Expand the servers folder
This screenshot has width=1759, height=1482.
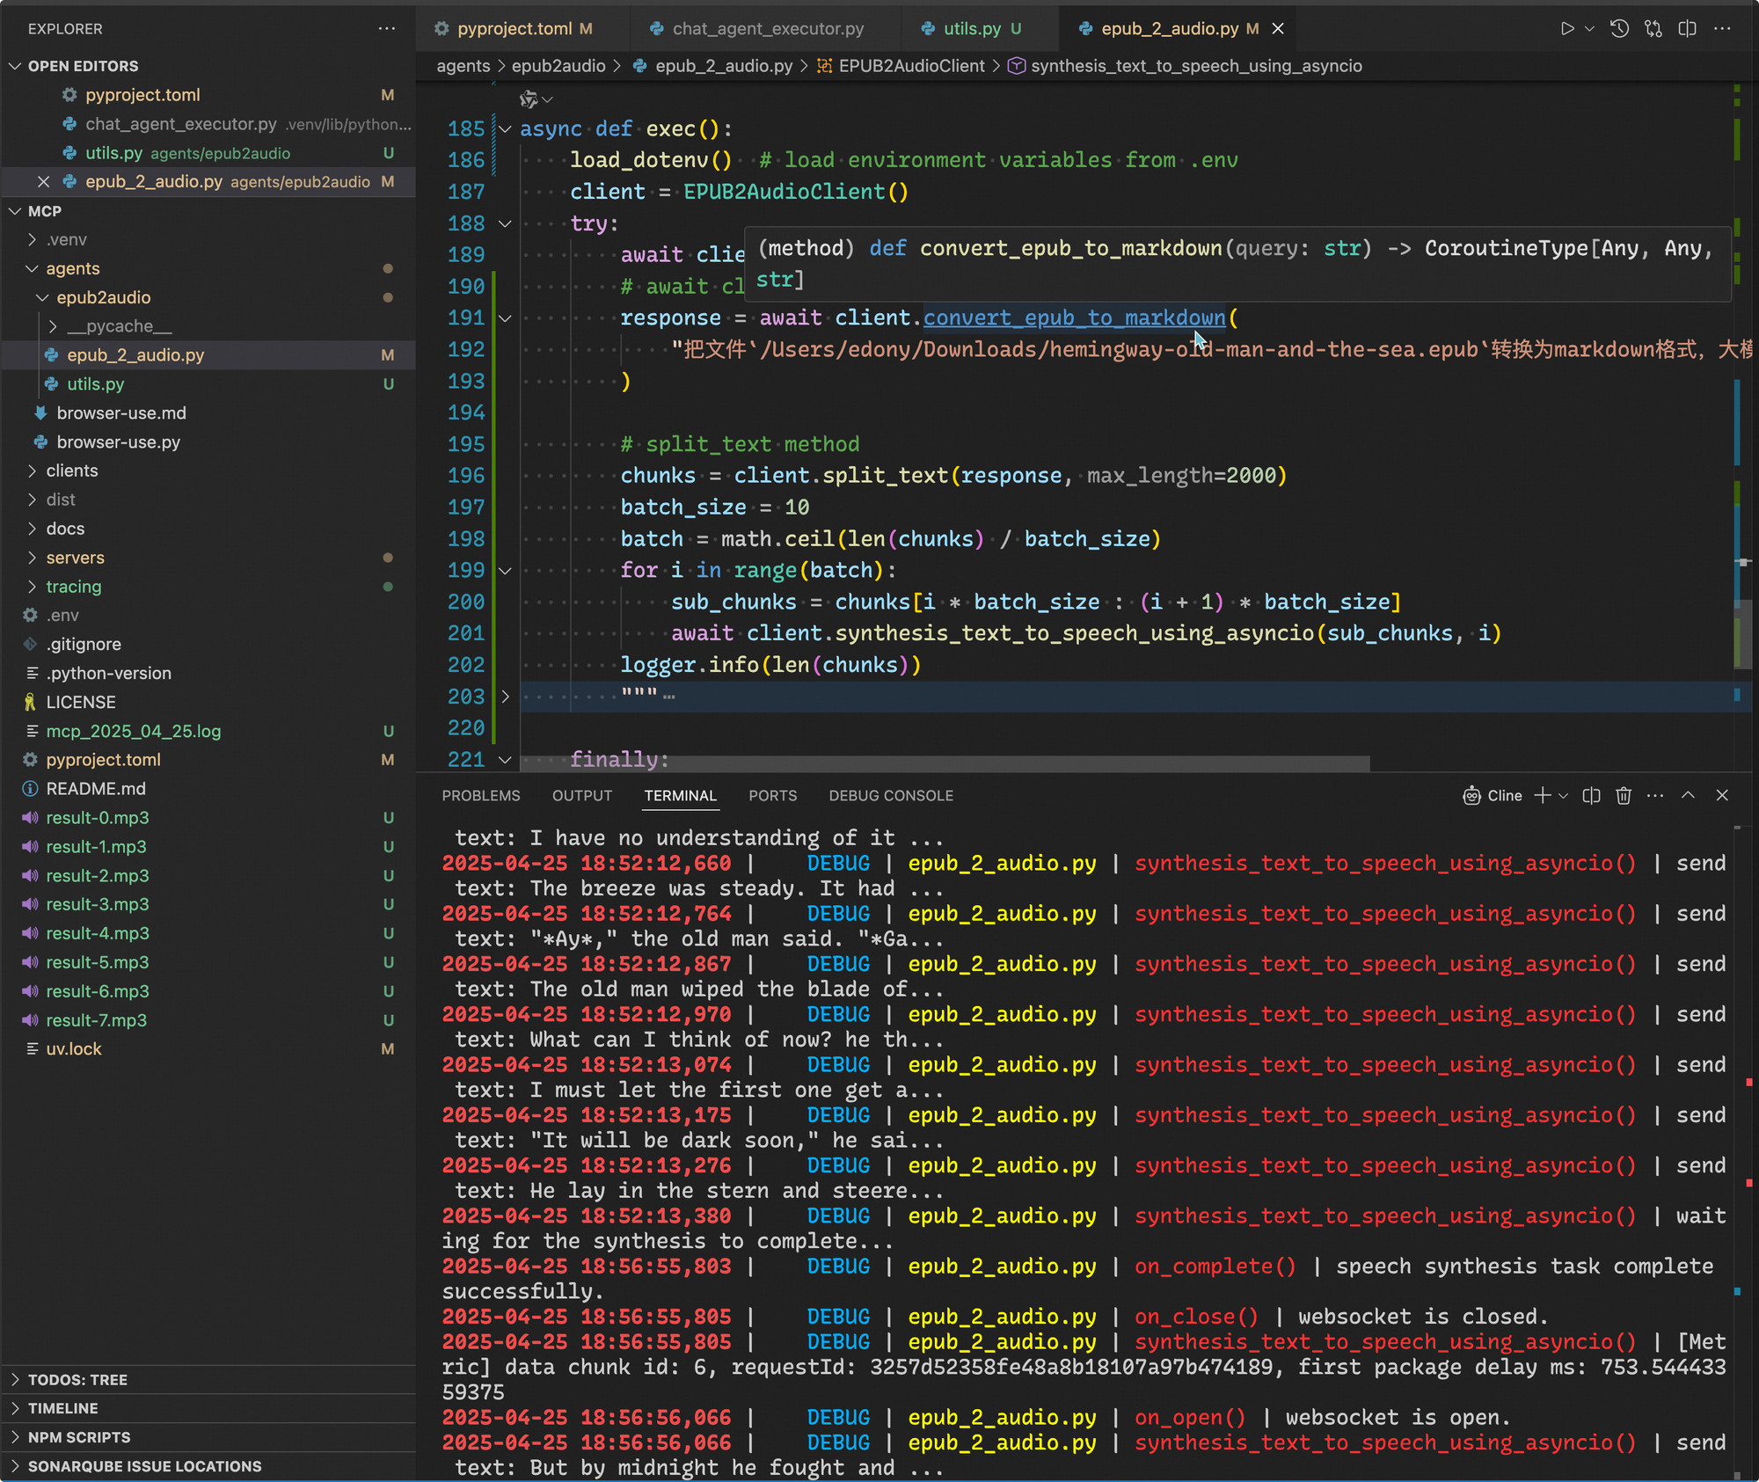75,558
